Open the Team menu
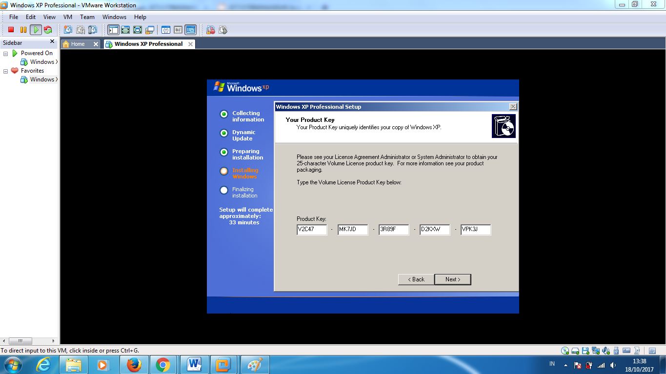The height and width of the screenshot is (374, 666). coord(87,17)
